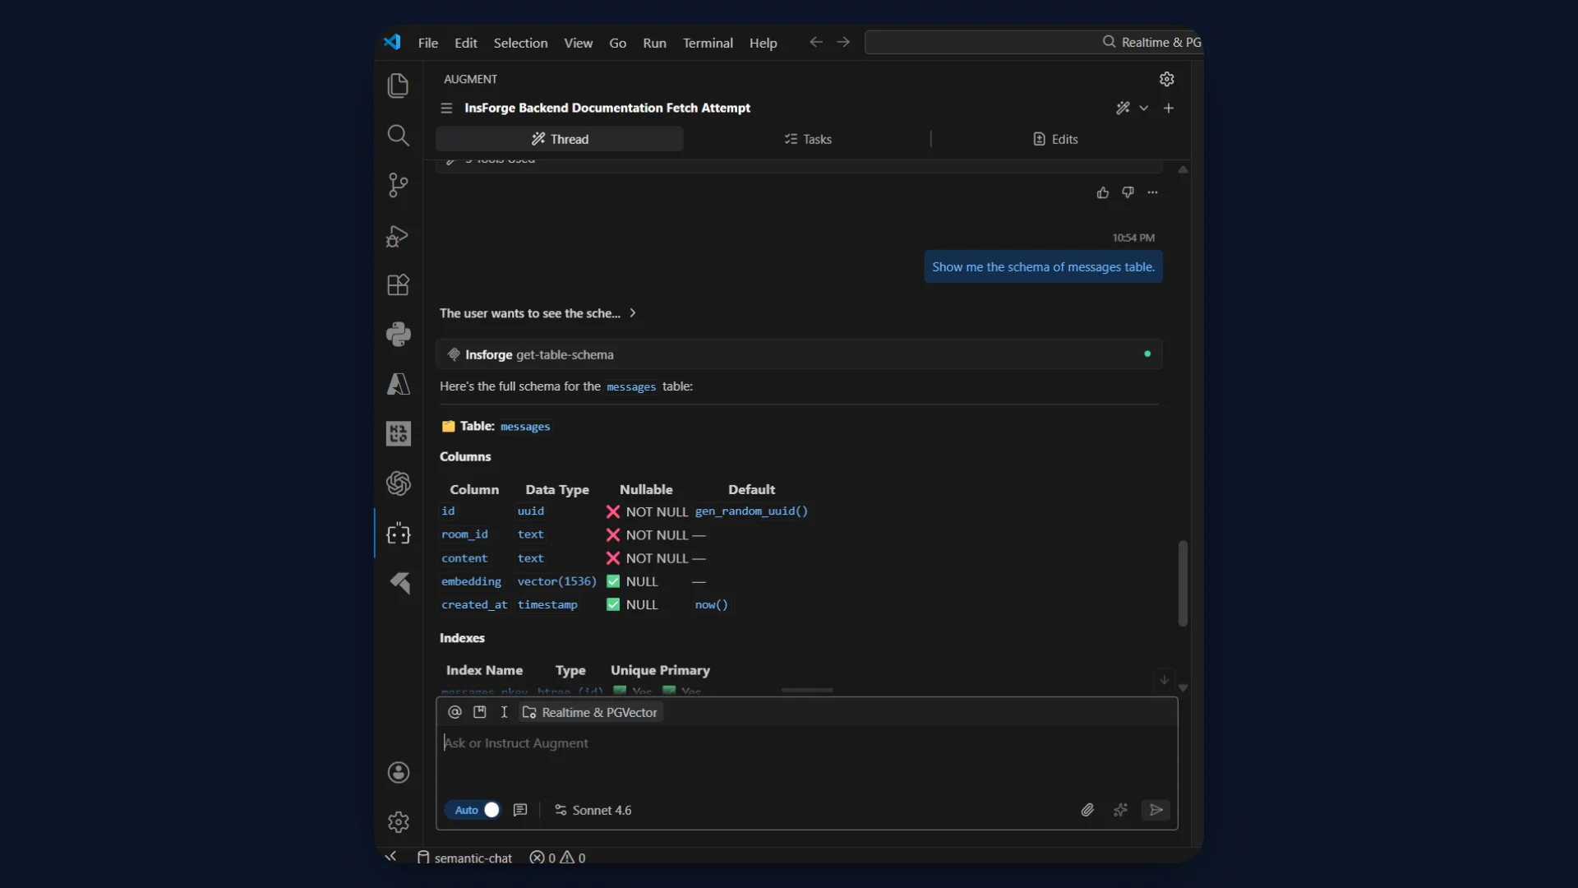Click the enhance prompt sparkle icon
Screen dimensions: 1578x888
1120,810
